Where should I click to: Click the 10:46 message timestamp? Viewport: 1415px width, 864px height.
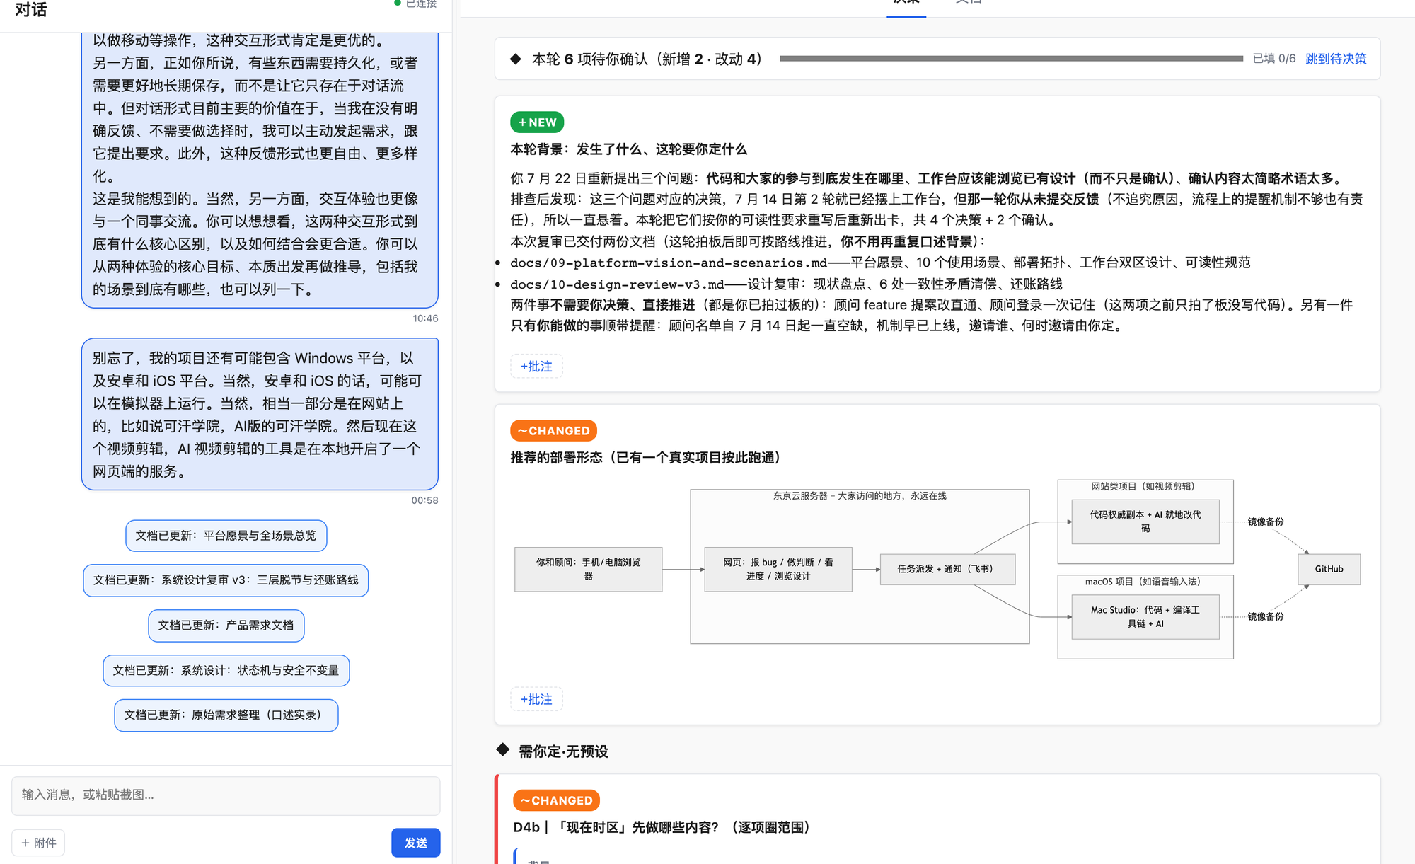(425, 318)
